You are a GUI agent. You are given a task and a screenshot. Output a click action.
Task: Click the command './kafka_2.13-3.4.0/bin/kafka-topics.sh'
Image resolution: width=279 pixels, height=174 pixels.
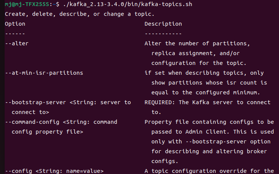[x=128, y=4]
